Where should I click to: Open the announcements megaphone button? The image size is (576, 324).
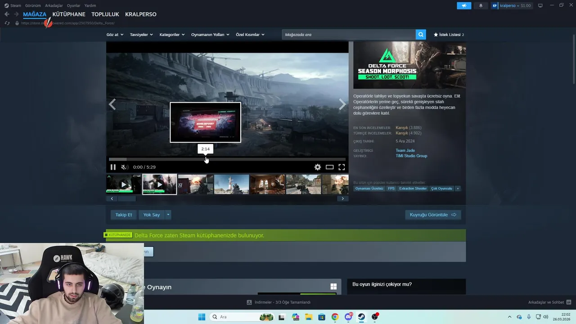tap(464, 5)
